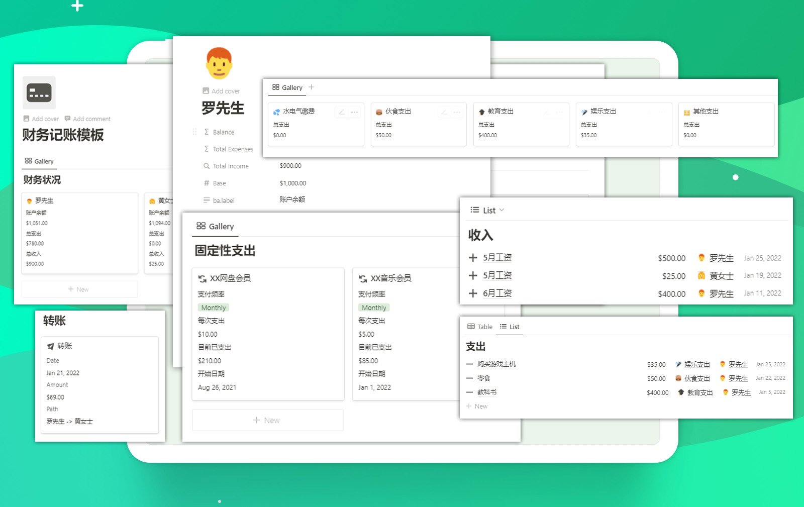Viewport: 804px width, 507px height.
Task: Click New button below XX网盘会员 card
Action: pos(267,420)
